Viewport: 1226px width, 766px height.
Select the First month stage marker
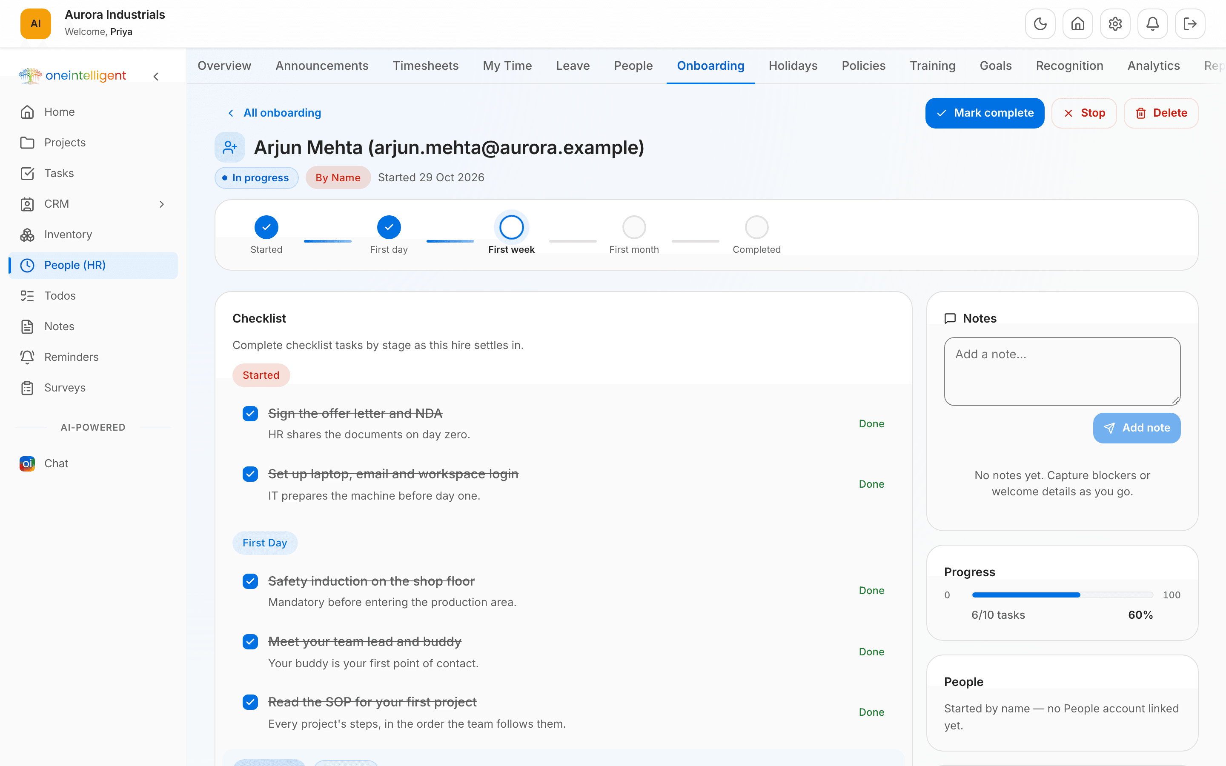(x=634, y=228)
